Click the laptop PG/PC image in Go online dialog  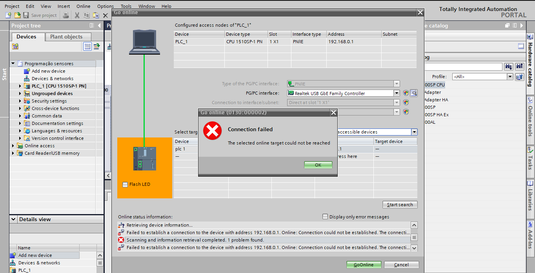pos(145,42)
